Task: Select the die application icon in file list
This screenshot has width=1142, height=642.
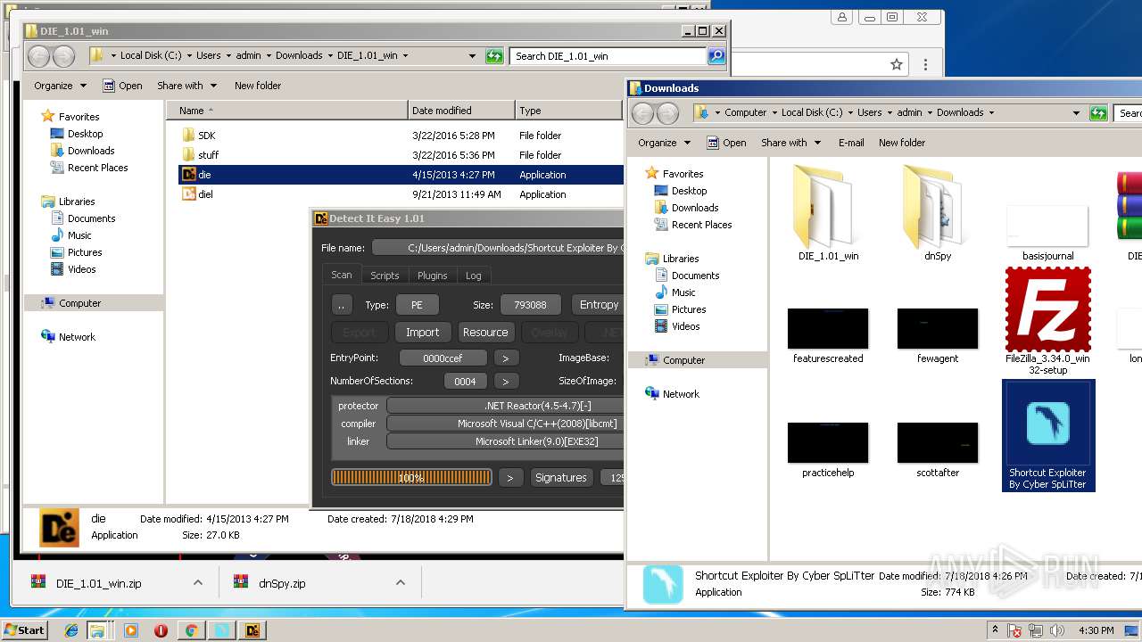Action: pos(188,175)
